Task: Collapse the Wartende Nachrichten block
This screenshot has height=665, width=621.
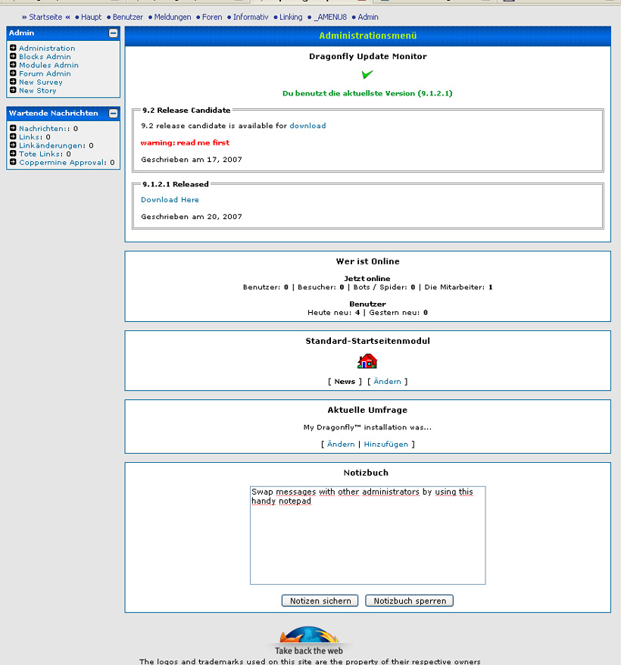Action: pos(114,114)
